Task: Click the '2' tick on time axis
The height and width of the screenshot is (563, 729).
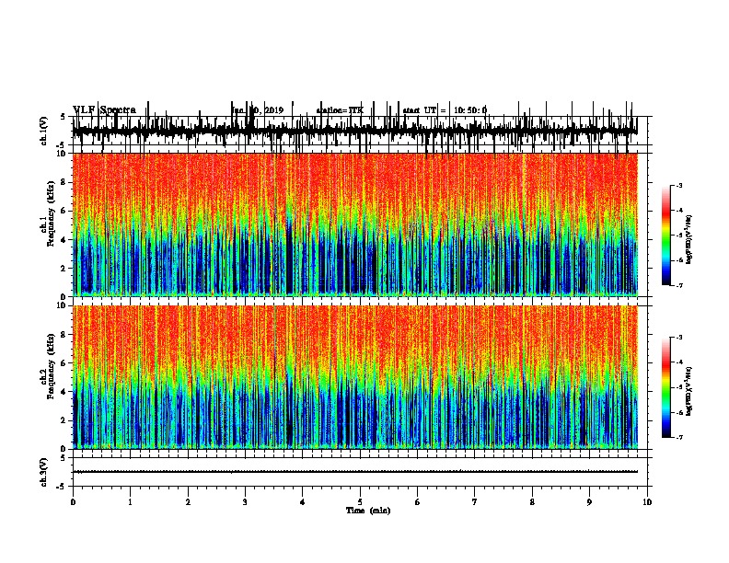Action: (188, 502)
